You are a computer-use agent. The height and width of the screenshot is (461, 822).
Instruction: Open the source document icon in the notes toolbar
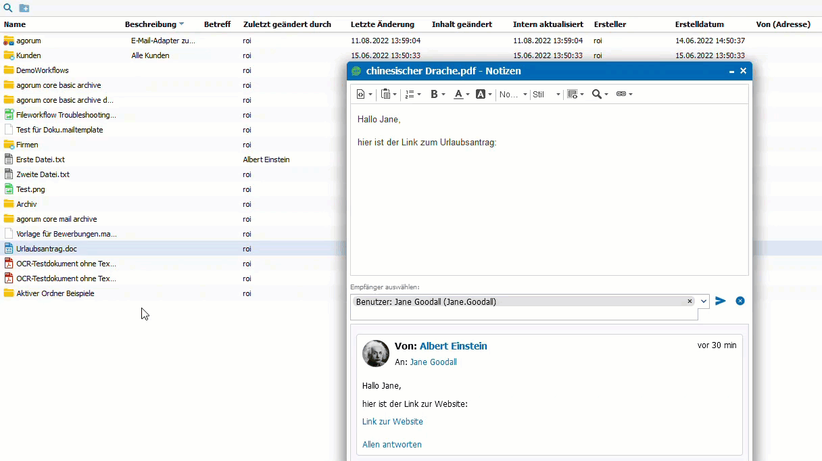tap(361, 95)
